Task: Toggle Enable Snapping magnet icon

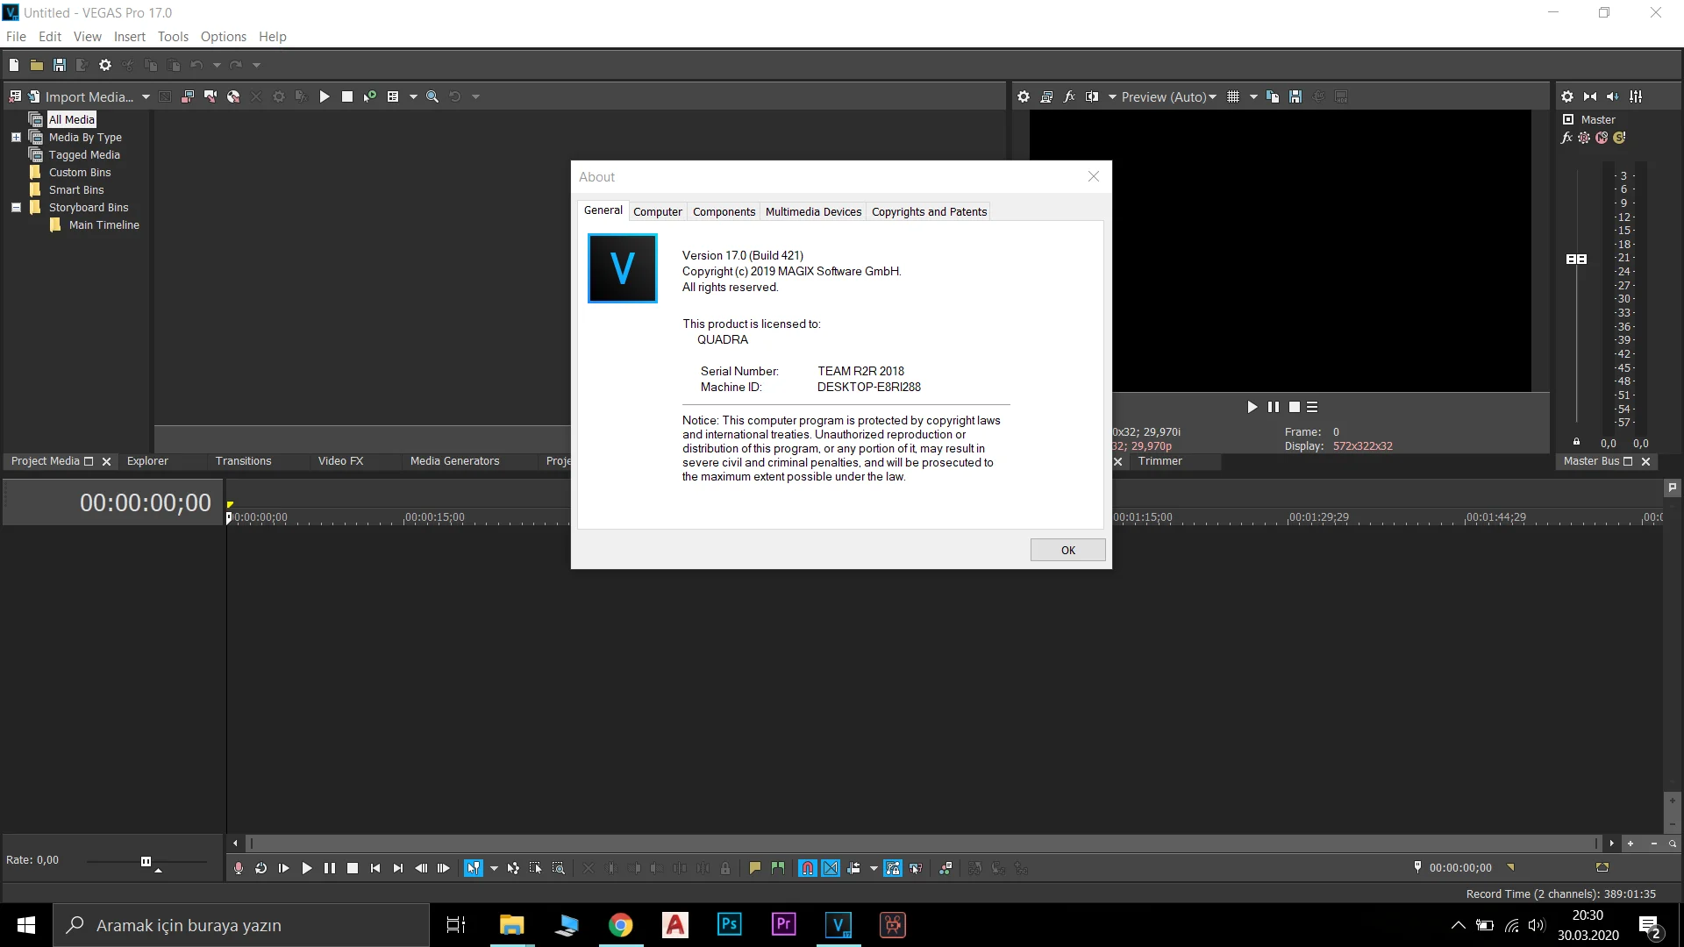Action: (808, 868)
